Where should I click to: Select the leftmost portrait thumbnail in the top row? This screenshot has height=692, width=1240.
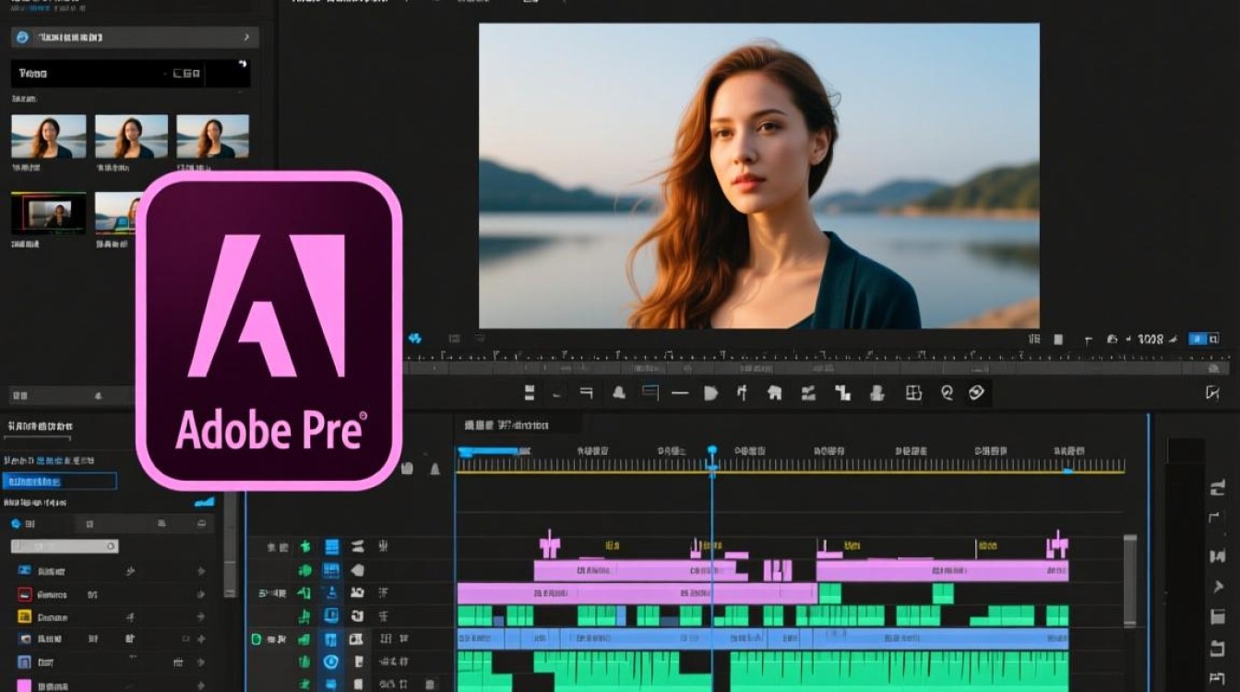48,137
